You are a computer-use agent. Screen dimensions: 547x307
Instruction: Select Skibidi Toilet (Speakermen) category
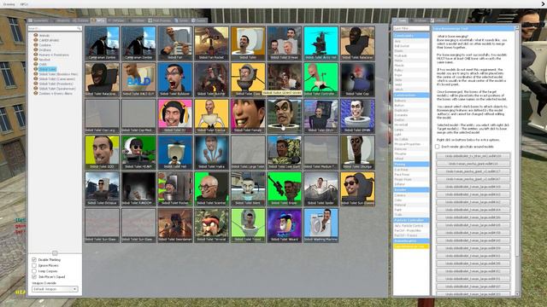click(57, 89)
